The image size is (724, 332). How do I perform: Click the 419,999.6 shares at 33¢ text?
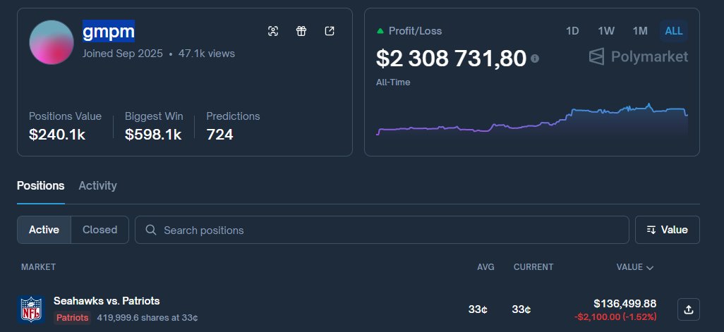147,318
